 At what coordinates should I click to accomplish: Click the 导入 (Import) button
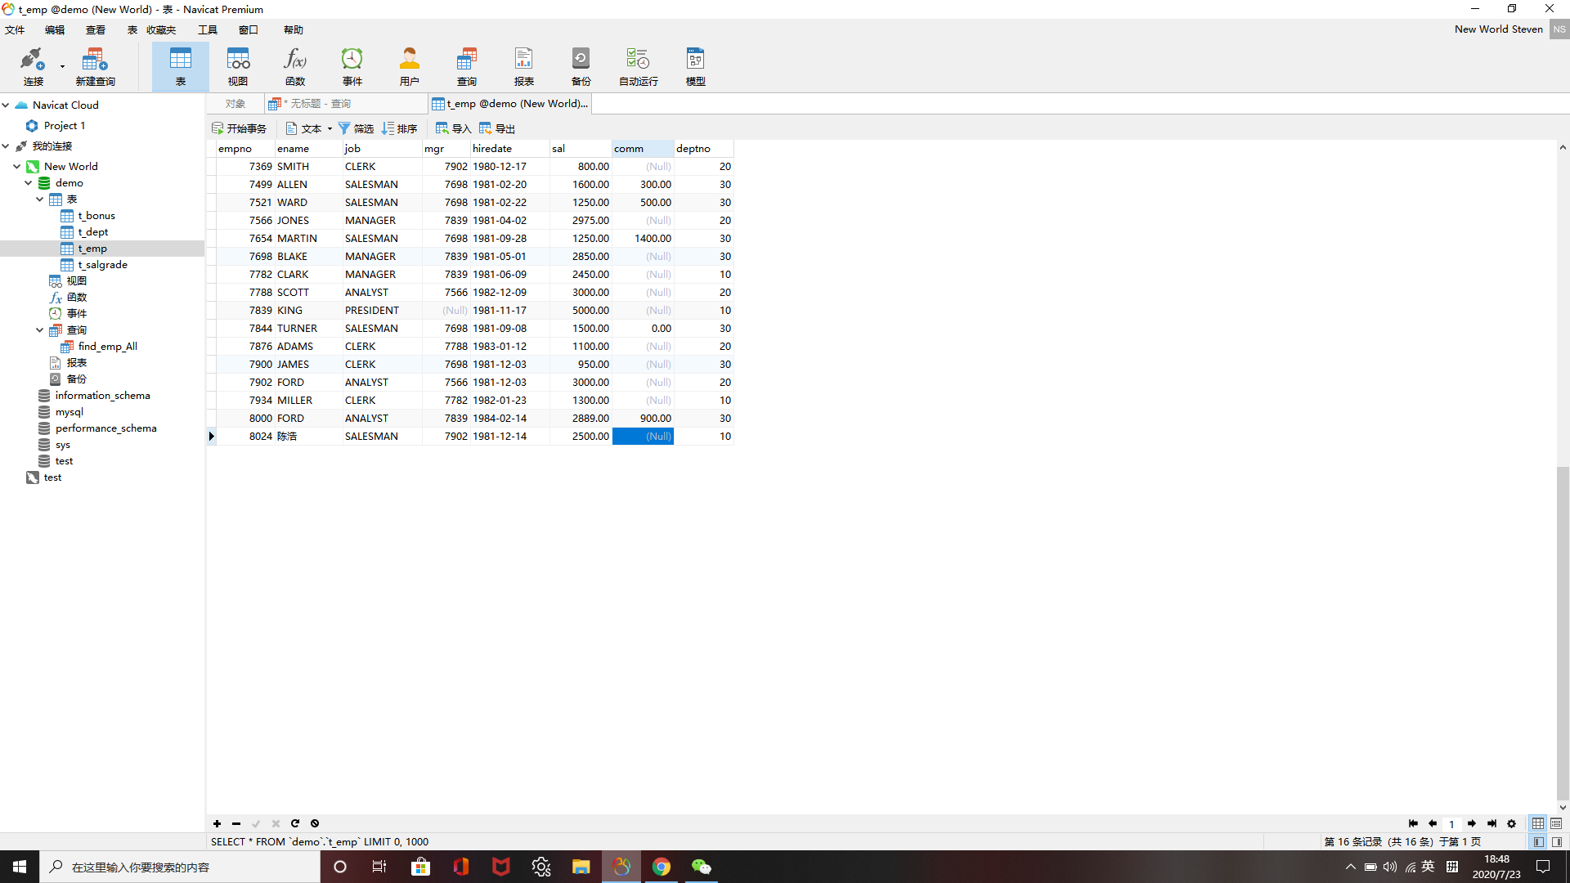pos(454,128)
